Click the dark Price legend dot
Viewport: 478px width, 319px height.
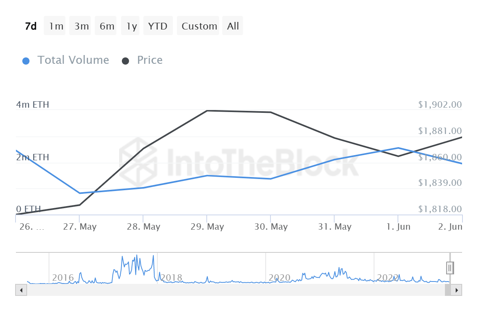point(125,61)
